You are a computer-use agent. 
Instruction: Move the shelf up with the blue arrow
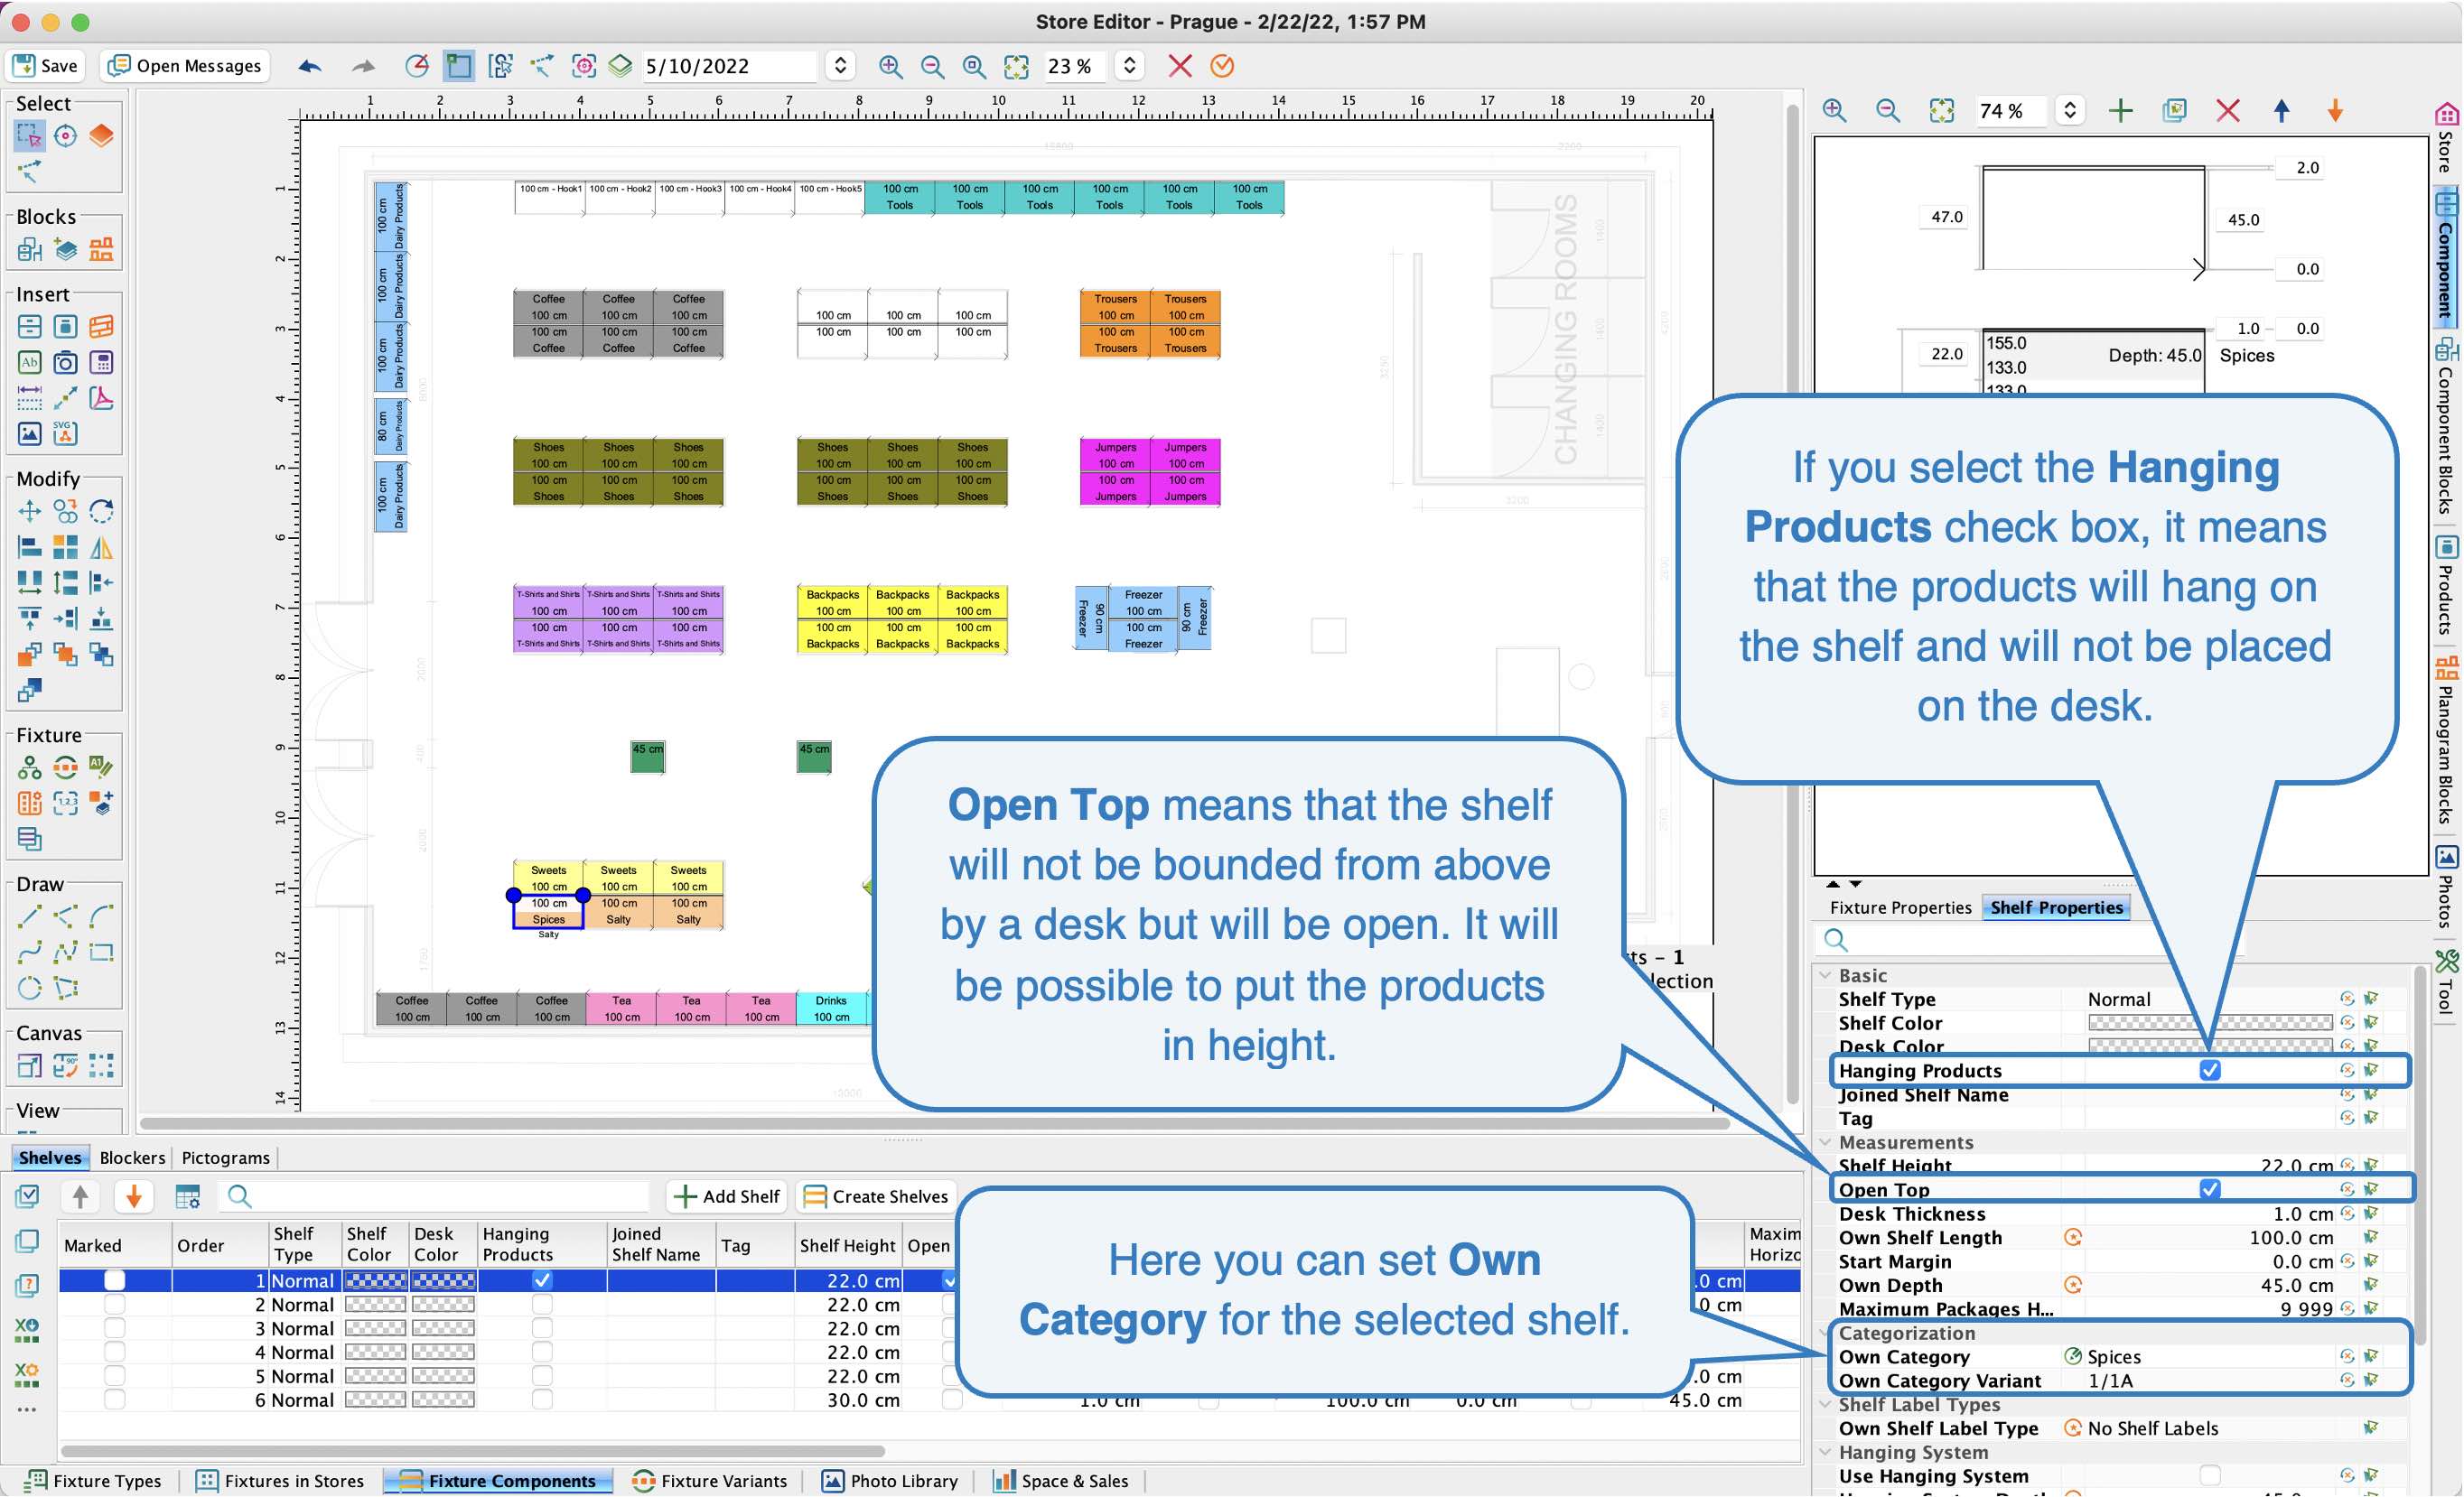pos(2281,110)
